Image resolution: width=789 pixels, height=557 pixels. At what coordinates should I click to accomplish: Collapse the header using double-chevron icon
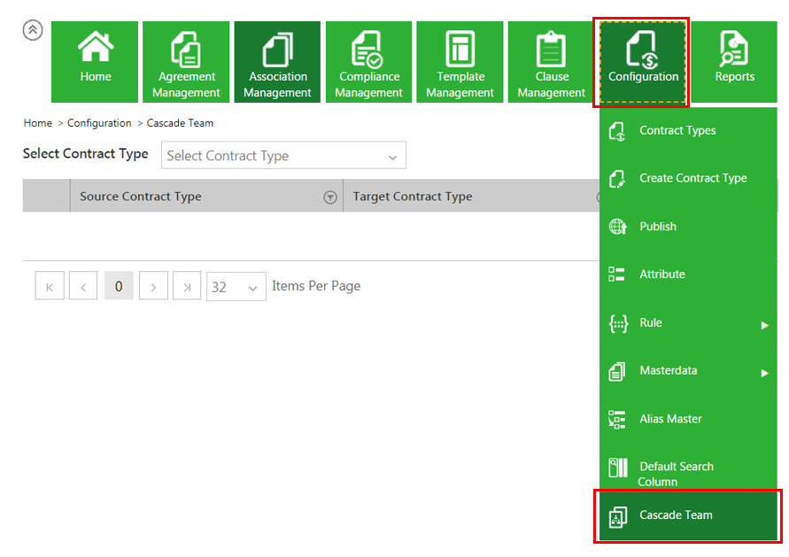coord(33,30)
